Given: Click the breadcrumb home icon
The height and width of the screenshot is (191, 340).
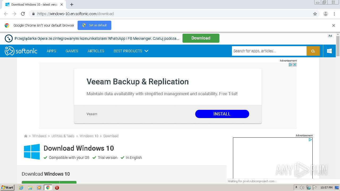Looking at the screenshot, I should click(x=26, y=136).
